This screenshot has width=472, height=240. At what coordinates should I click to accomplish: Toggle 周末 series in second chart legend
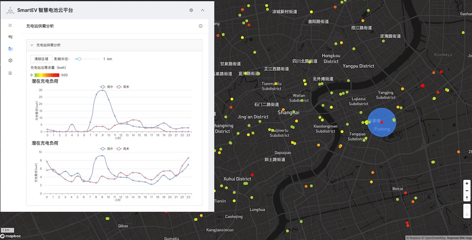pos(123,149)
